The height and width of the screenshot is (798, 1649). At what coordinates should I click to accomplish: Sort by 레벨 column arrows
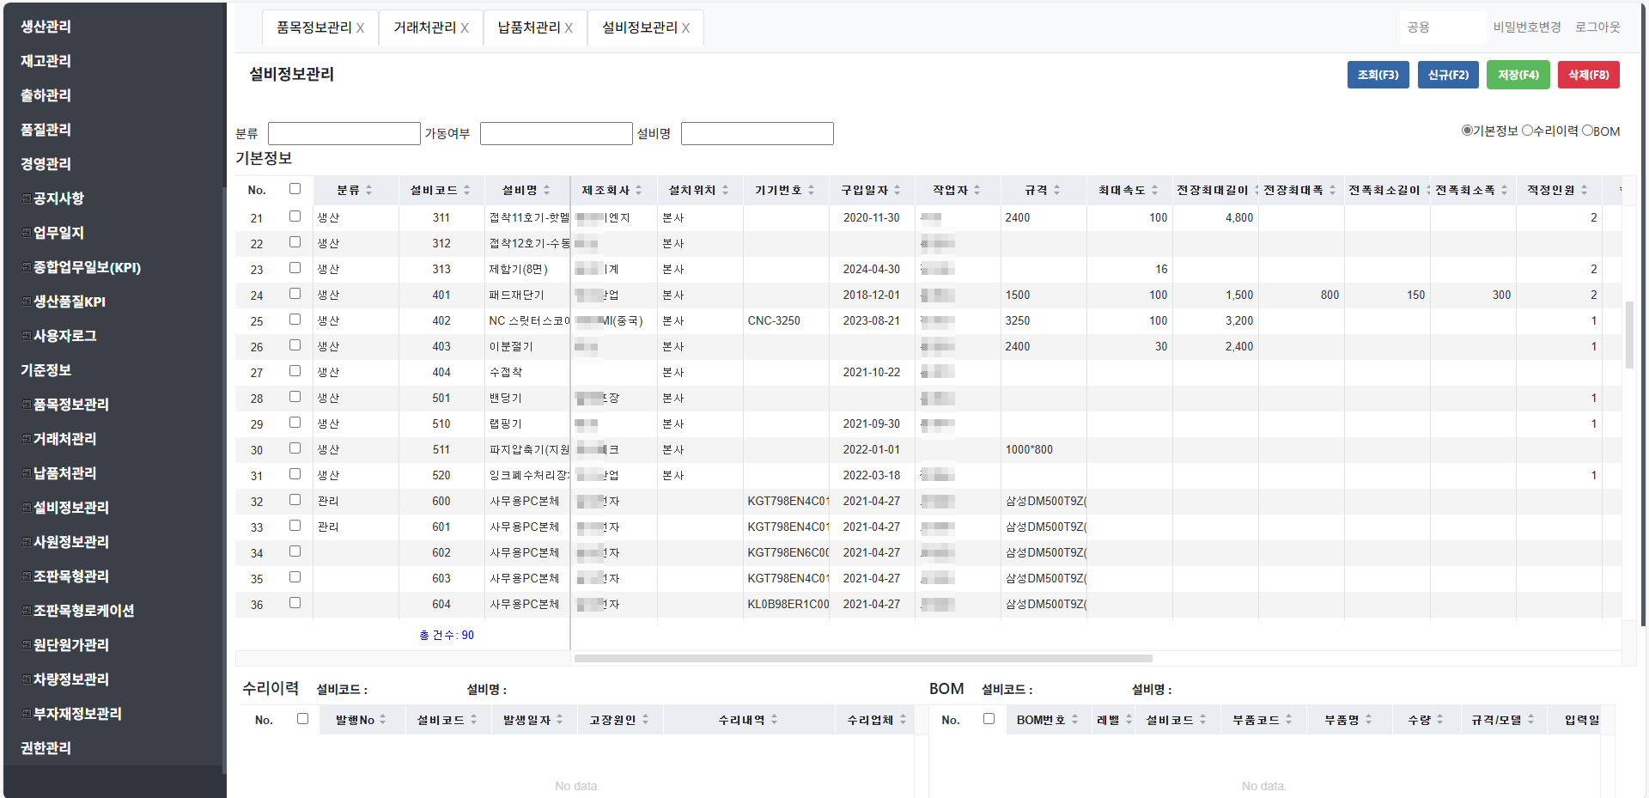[x=1129, y=720]
